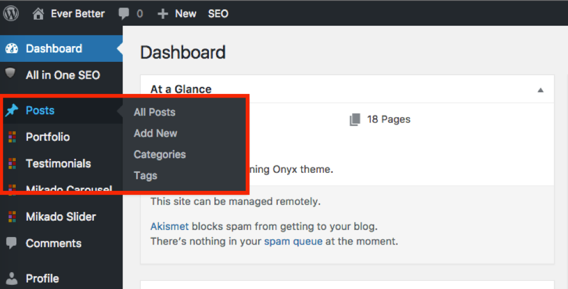
Task: Select All Posts in Posts submenu
Action: [155, 112]
